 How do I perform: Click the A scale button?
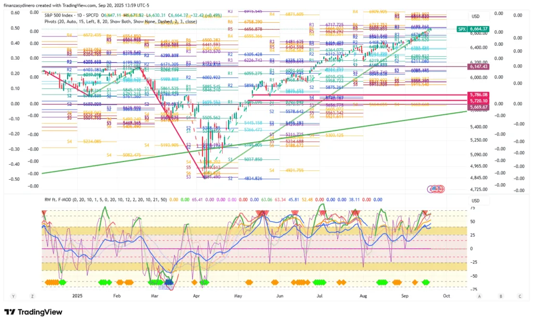point(479,296)
